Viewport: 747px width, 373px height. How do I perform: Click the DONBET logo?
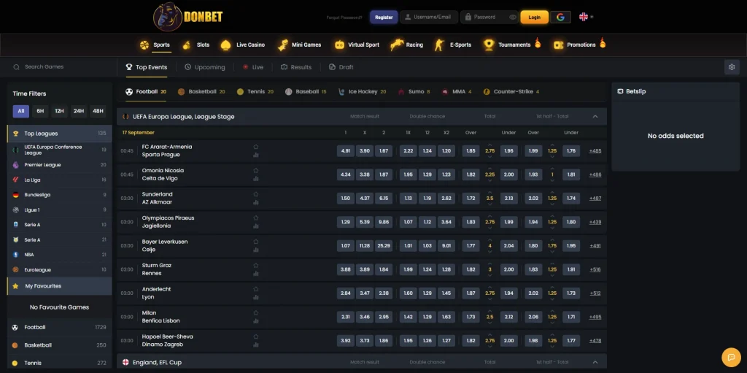coord(188,17)
